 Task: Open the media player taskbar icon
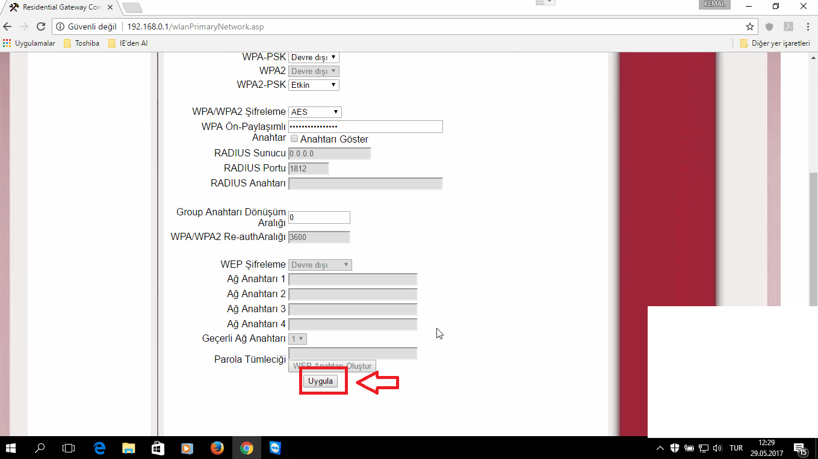(x=187, y=448)
